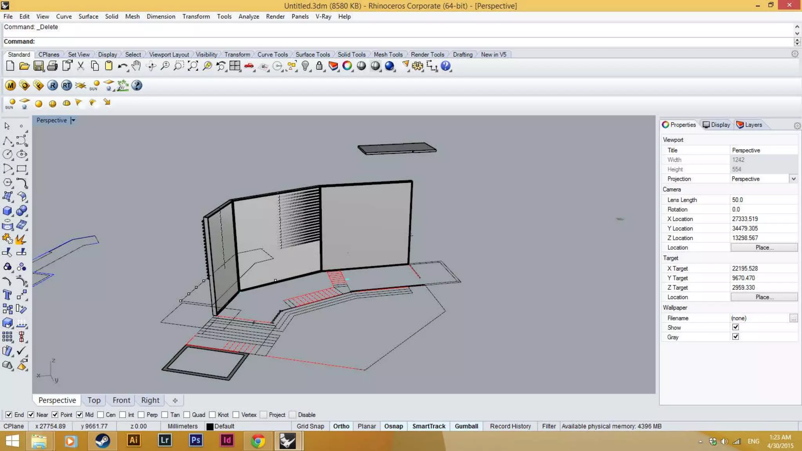
Task: Click the Four Viewports layout icon
Action: pyautogui.click(x=235, y=66)
